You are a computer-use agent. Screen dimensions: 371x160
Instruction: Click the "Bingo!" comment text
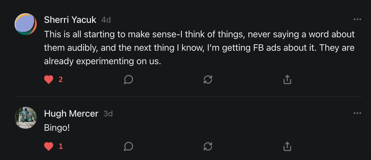tap(57, 128)
